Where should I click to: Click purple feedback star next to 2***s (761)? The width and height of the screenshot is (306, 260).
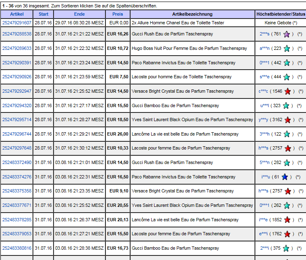click(287, 34)
